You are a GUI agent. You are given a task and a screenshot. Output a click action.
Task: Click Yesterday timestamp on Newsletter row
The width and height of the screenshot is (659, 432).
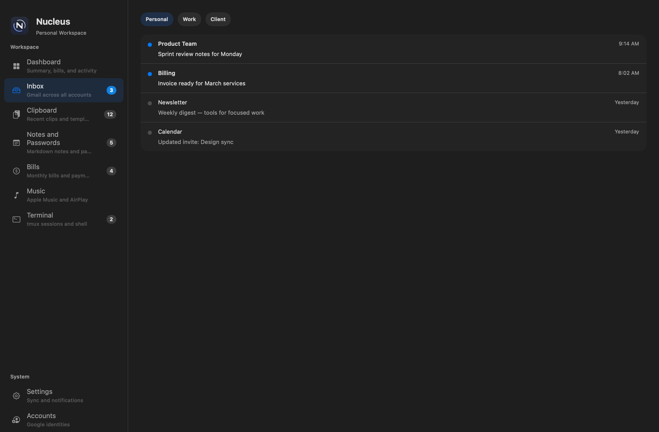pos(627,102)
